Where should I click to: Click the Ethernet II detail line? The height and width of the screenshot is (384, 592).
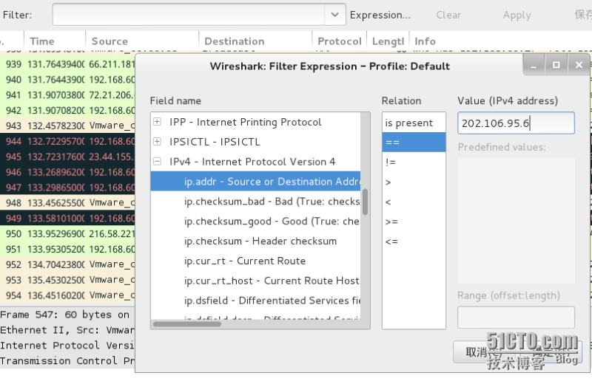[67, 330]
